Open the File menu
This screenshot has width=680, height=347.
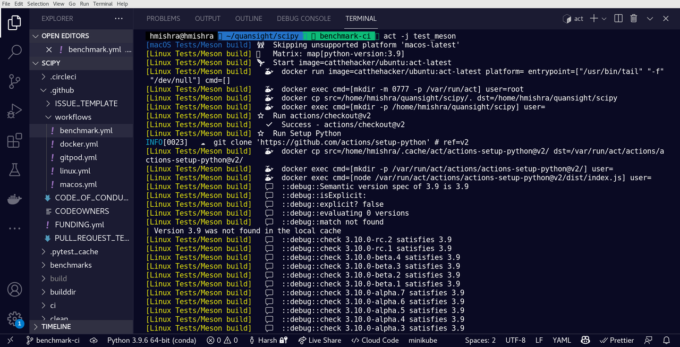coord(6,4)
